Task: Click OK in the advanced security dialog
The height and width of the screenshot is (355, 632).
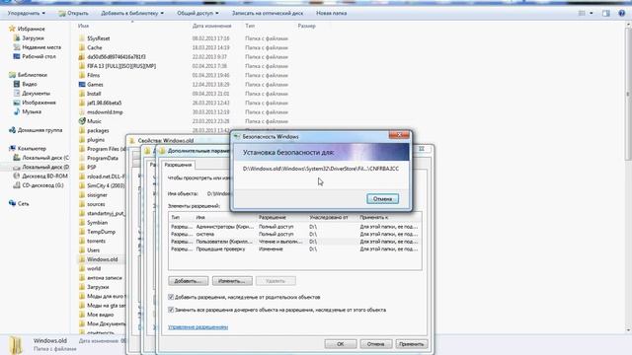Action: coord(341,344)
